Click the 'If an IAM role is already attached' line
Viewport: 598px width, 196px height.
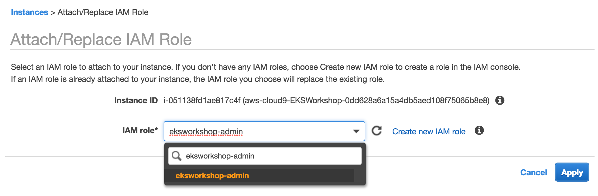coord(198,79)
